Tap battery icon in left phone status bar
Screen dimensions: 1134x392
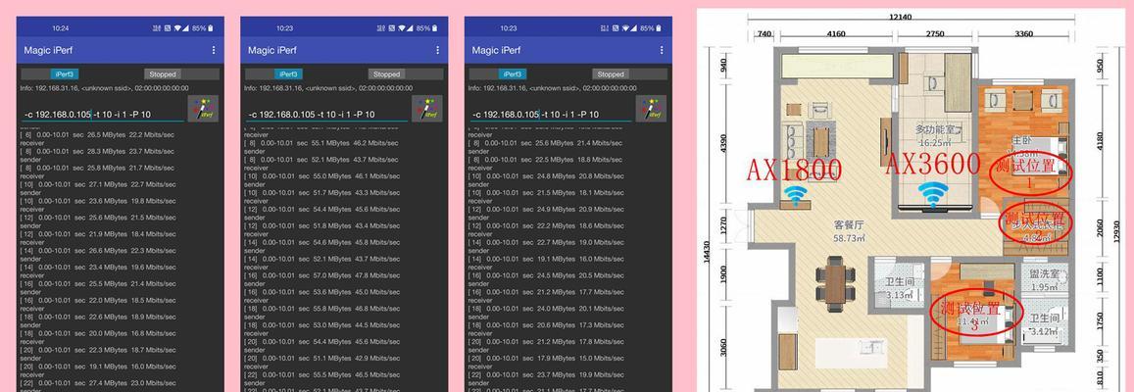(211, 28)
